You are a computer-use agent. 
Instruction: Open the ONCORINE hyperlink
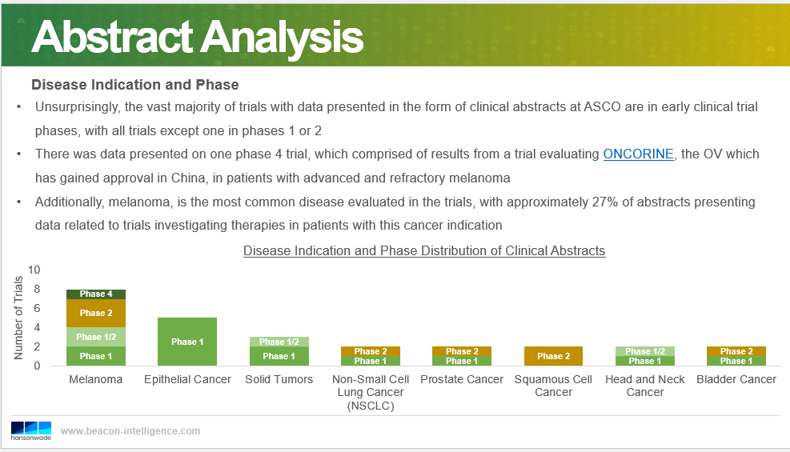[x=638, y=154]
